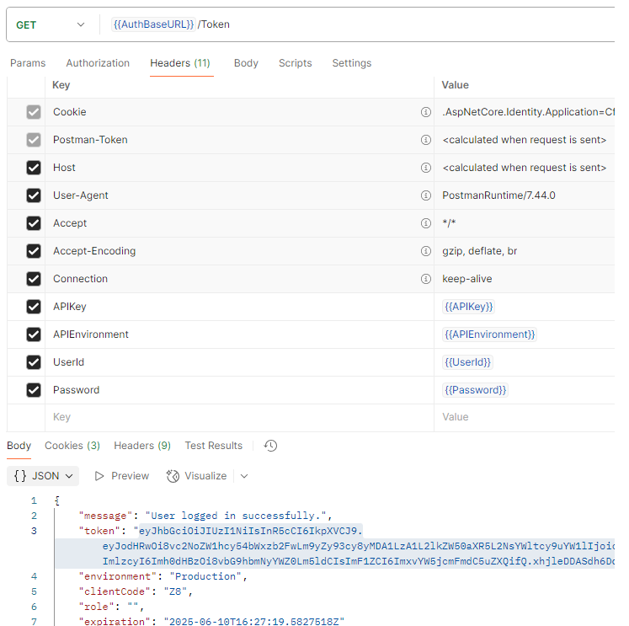
Task: Uncheck the APIEnvironment header checkbox
Action: [x=34, y=334]
